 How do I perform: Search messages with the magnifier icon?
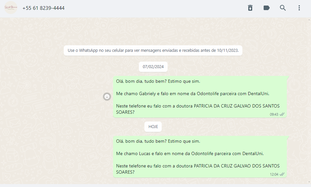pyautogui.click(x=283, y=8)
